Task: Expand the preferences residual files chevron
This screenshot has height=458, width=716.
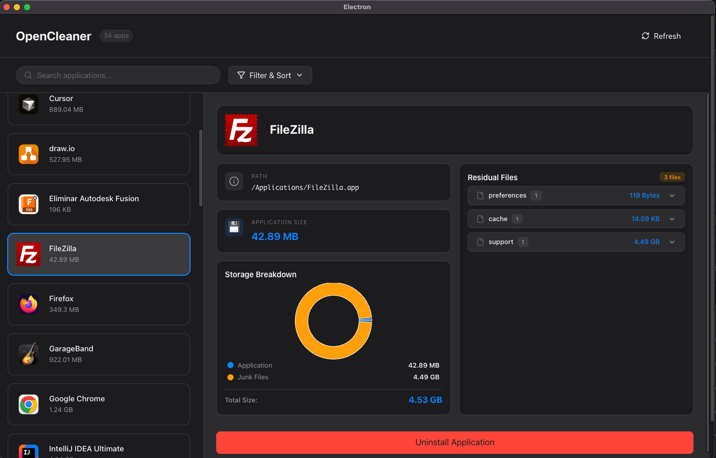Action: [x=672, y=196]
